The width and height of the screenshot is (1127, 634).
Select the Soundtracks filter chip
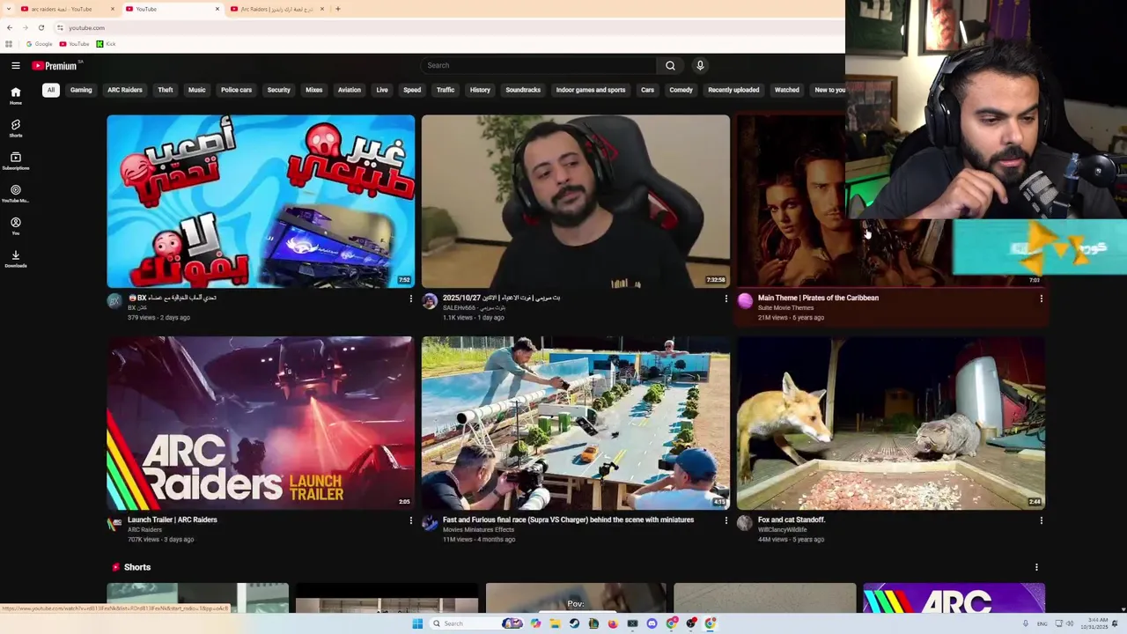[x=523, y=90]
